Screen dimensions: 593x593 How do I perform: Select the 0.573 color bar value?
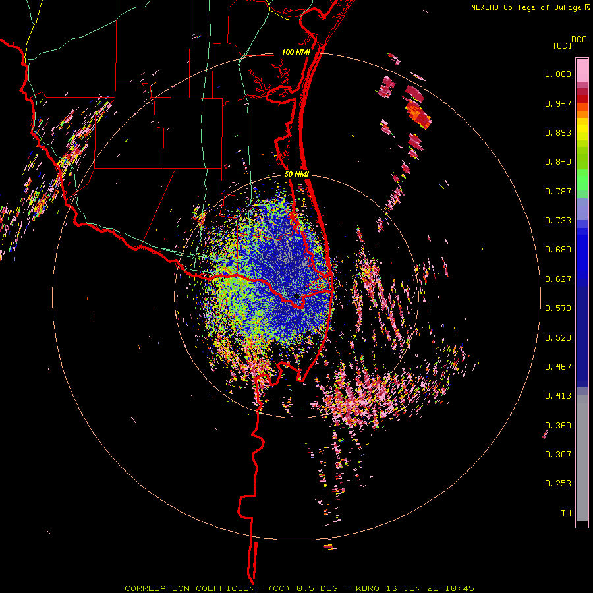pyautogui.click(x=558, y=308)
